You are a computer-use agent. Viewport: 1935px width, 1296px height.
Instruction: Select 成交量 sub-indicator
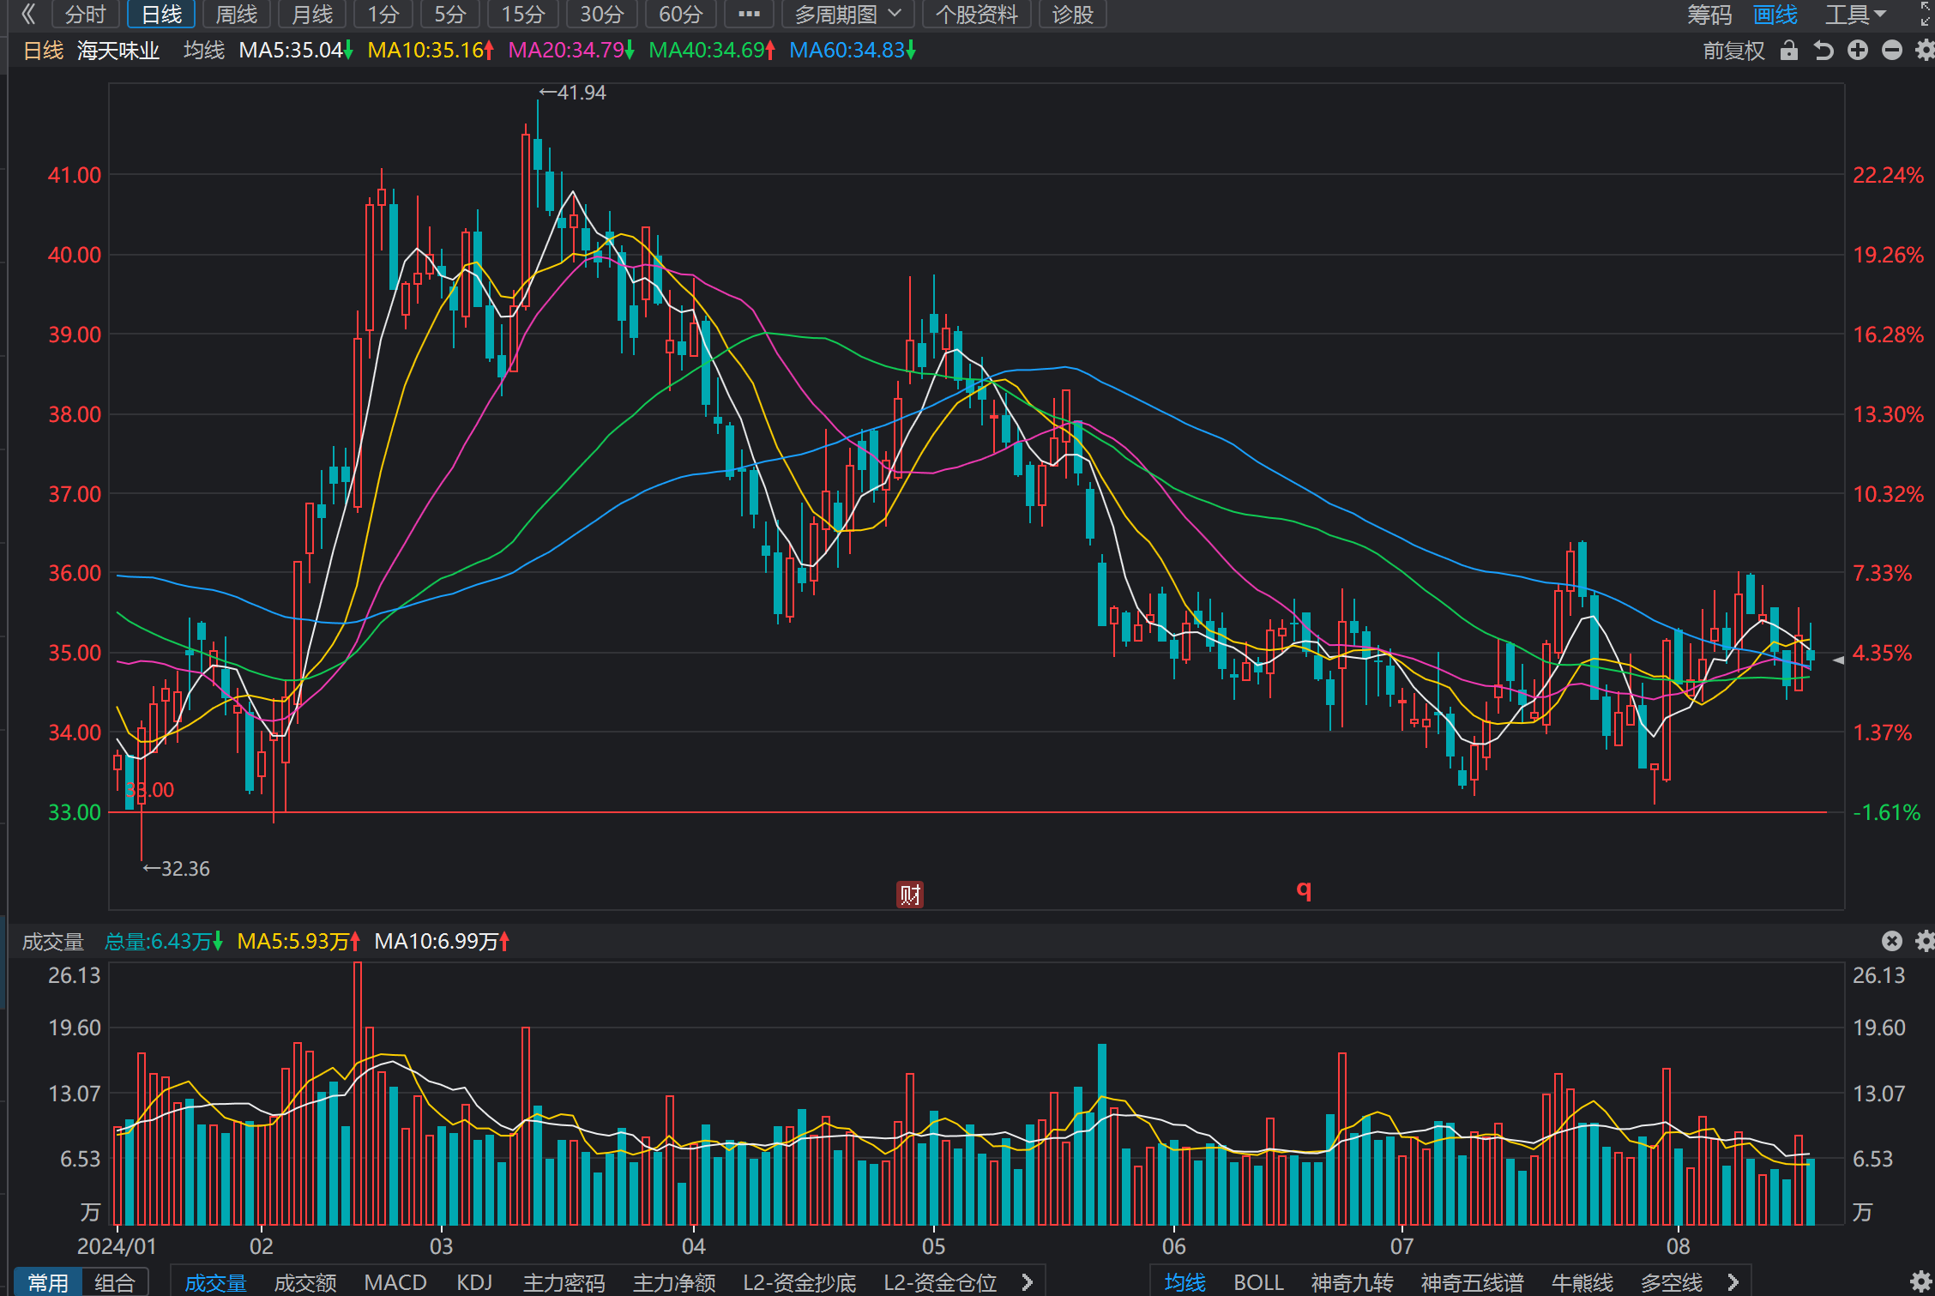coord(215,1282)
